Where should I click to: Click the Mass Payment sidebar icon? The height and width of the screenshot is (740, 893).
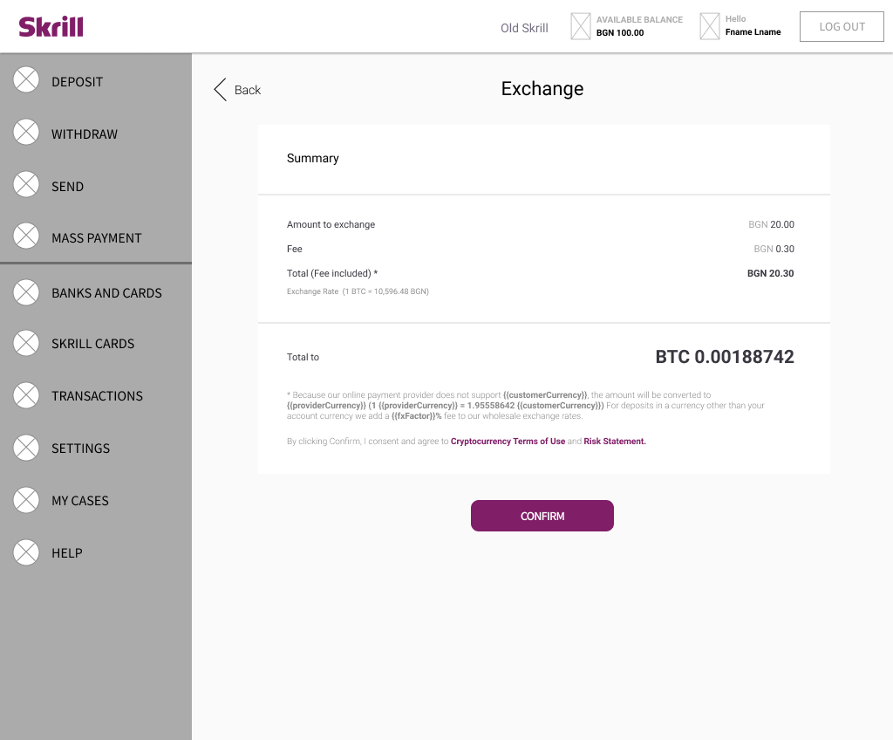pyautogui.click(x=26, y=236)
